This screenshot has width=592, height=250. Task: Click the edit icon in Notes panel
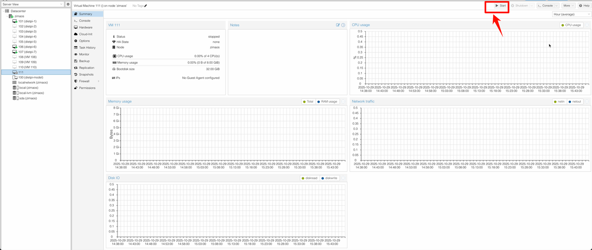point(338,25)
